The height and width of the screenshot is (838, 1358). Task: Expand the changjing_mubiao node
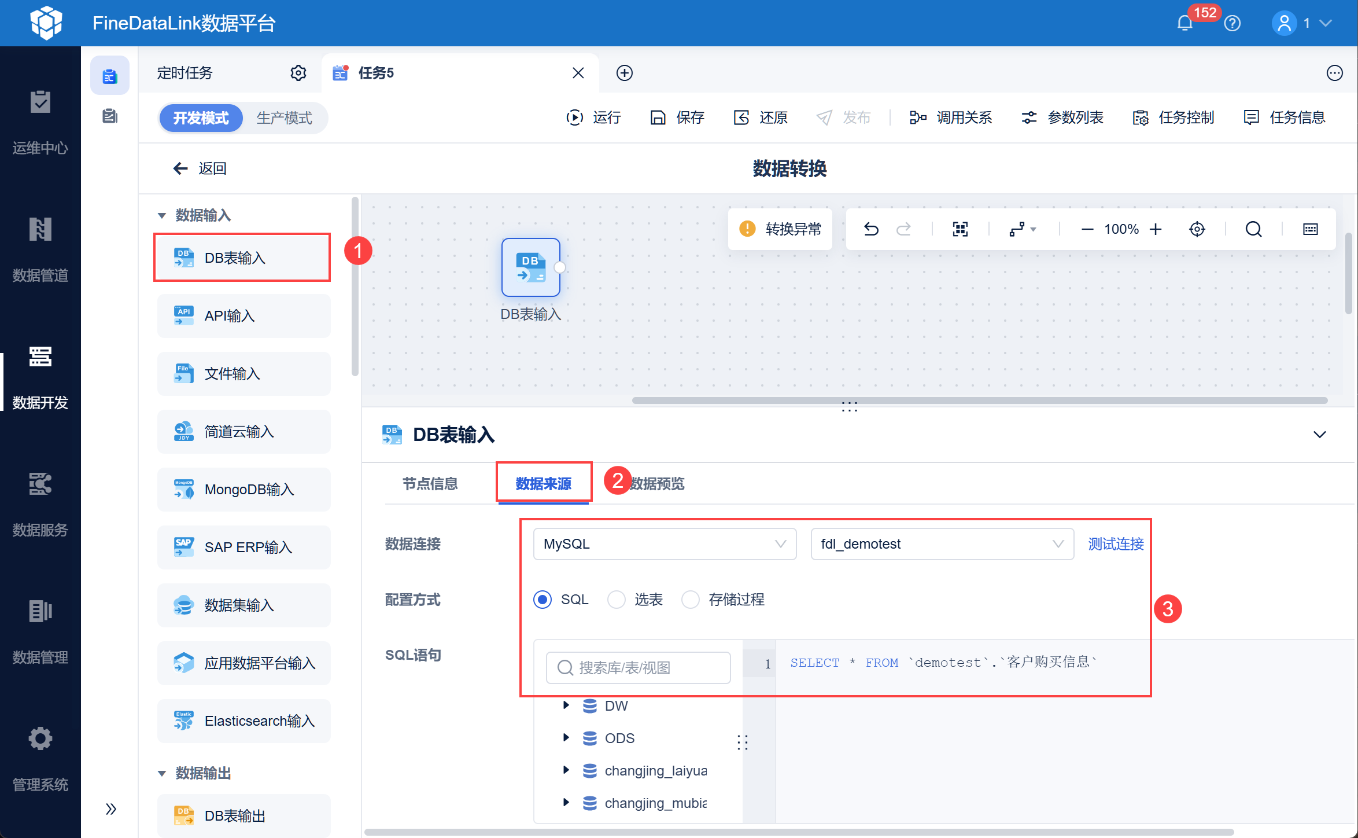pyautogui.click(x=566, y=803)
